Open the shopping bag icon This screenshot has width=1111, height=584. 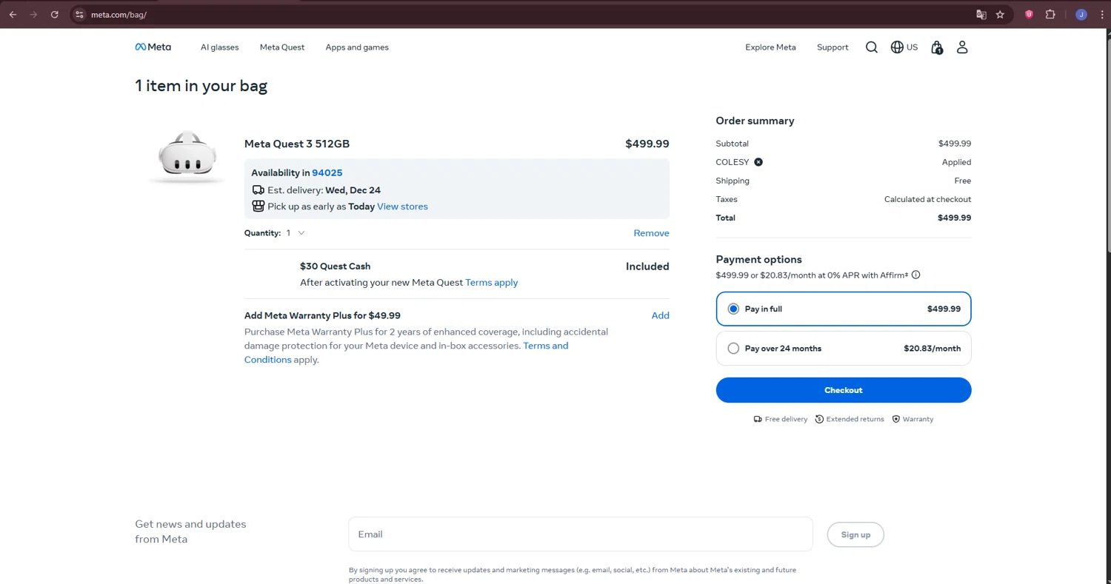pos(937,47)
